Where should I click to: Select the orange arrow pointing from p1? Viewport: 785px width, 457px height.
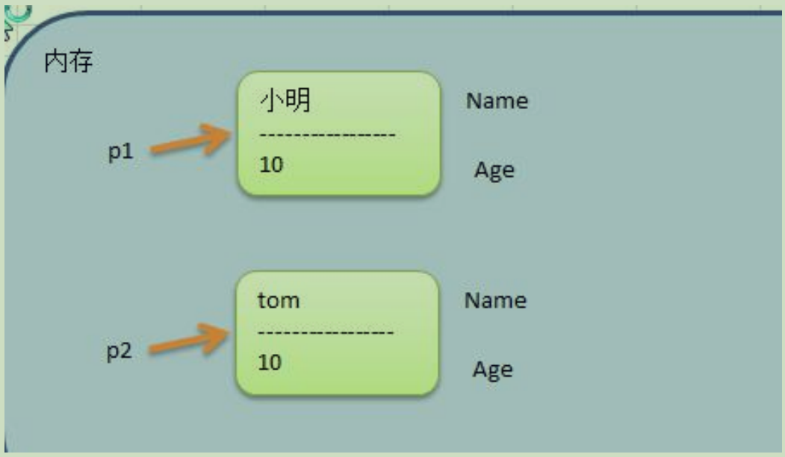click(190, 140)
